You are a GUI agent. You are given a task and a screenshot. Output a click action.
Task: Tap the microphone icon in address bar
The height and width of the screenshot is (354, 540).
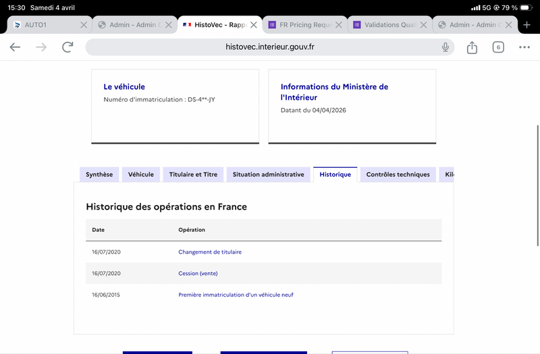coord(446,47)
